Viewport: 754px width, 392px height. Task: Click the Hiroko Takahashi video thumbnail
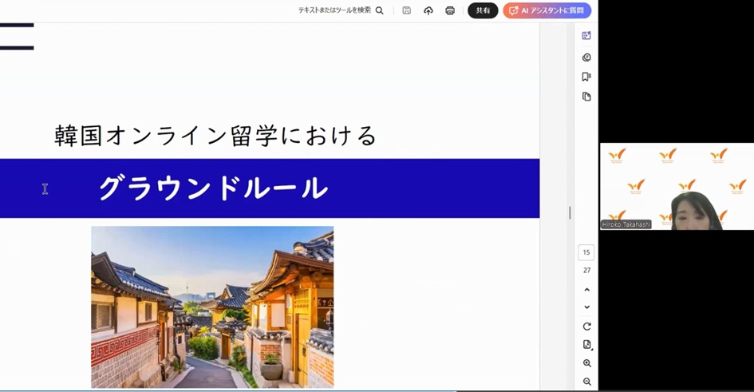pos(676,187)
